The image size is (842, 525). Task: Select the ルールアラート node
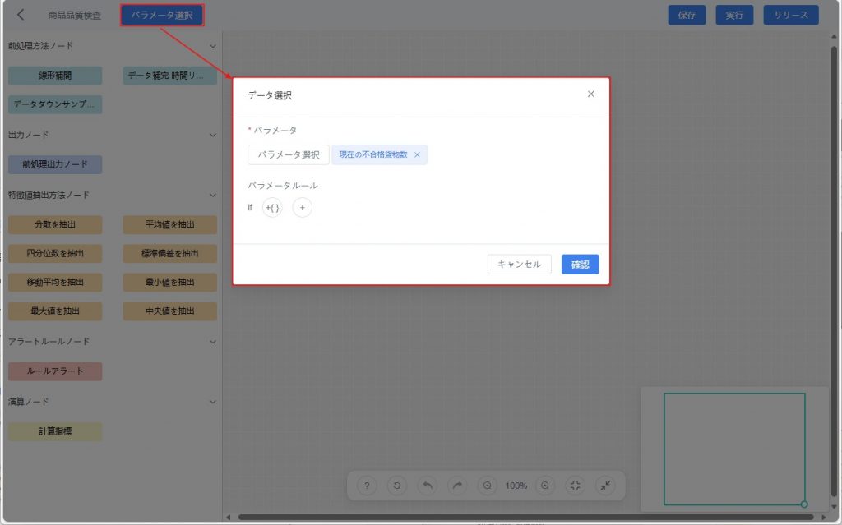[55, 371]
